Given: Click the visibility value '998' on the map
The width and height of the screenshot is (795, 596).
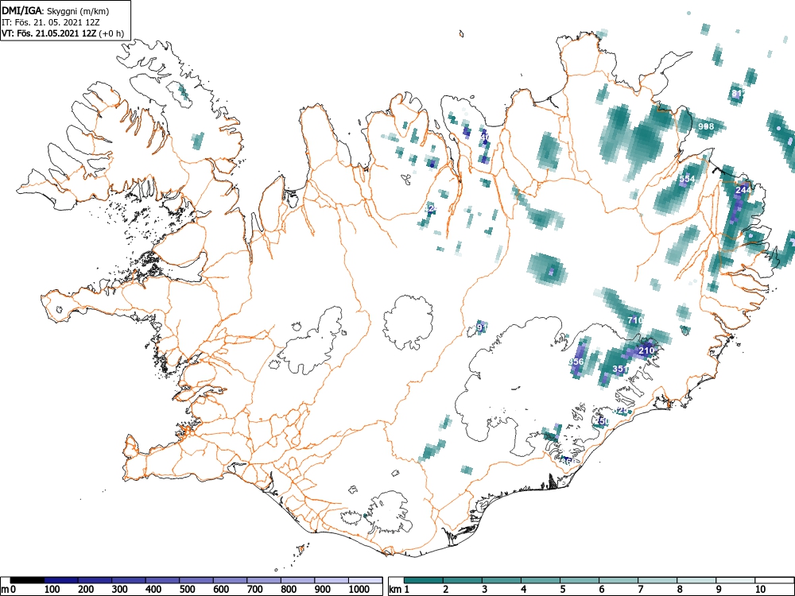Looking at the screenshot, I should pyautogui.click(x=706, y=126).
